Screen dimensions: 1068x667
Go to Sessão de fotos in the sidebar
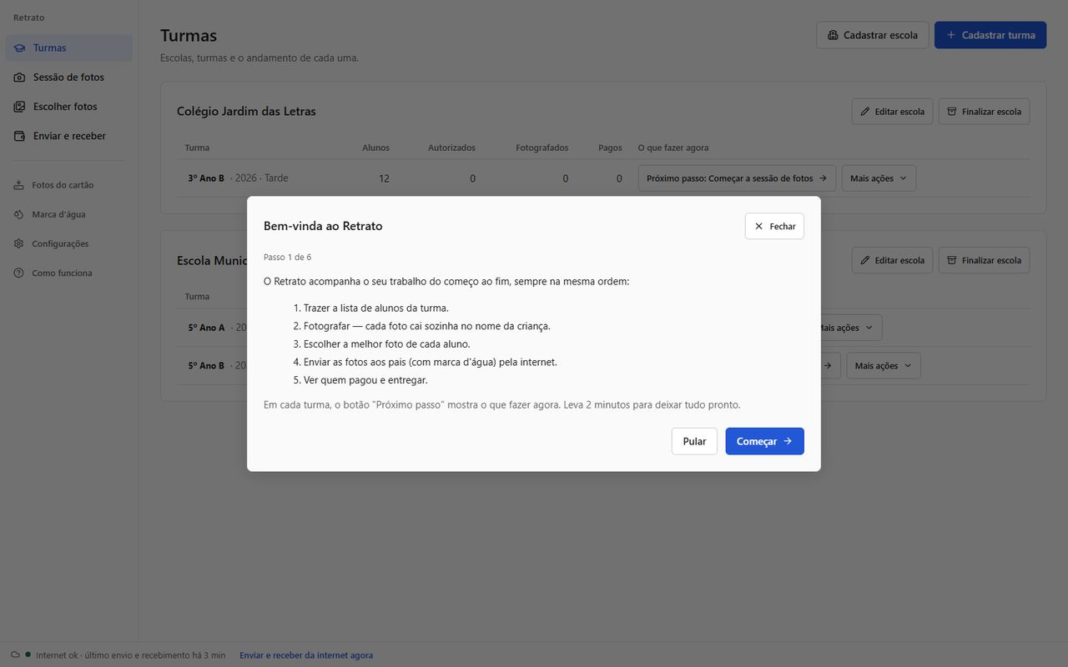click(68, 78)
